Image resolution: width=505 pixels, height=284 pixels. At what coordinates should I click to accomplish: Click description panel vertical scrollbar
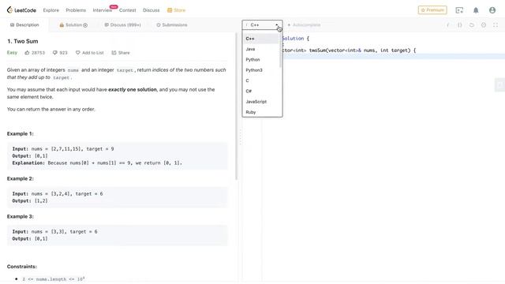(237, 106)
